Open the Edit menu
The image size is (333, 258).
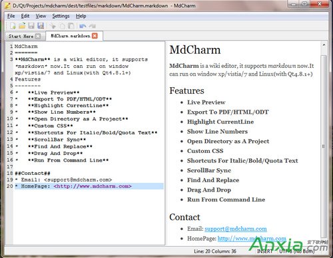[25, 16]
